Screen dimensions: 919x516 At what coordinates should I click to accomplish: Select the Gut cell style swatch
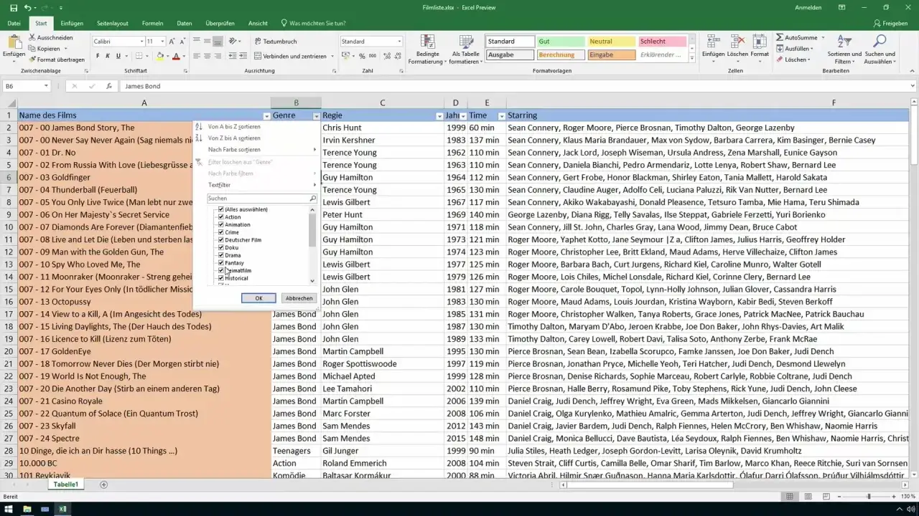(x=560, y=42)
